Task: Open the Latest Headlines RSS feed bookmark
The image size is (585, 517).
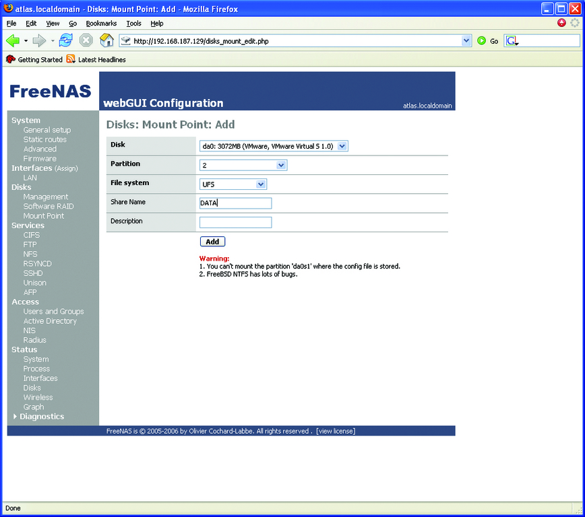Action: click(x=96, y=60)
